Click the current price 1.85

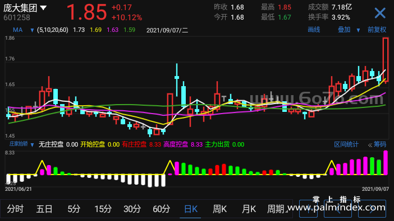86,12
